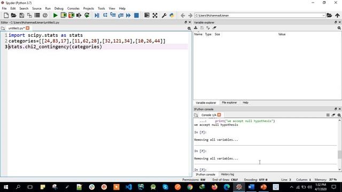Screen dimensions: 342x192
Task: Sort variables by the Type column
Action: (x=208, y=34)
